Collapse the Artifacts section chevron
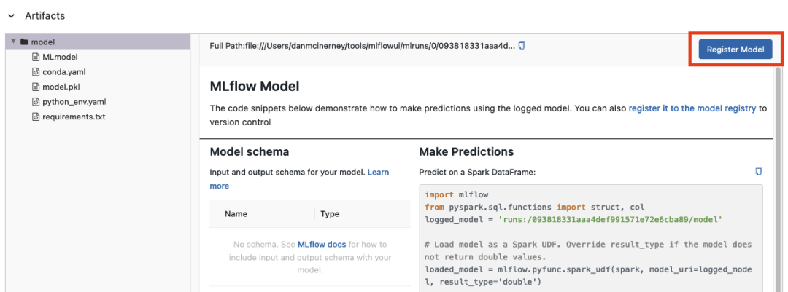This screenshot has height=292, width=788. [11, 16]
